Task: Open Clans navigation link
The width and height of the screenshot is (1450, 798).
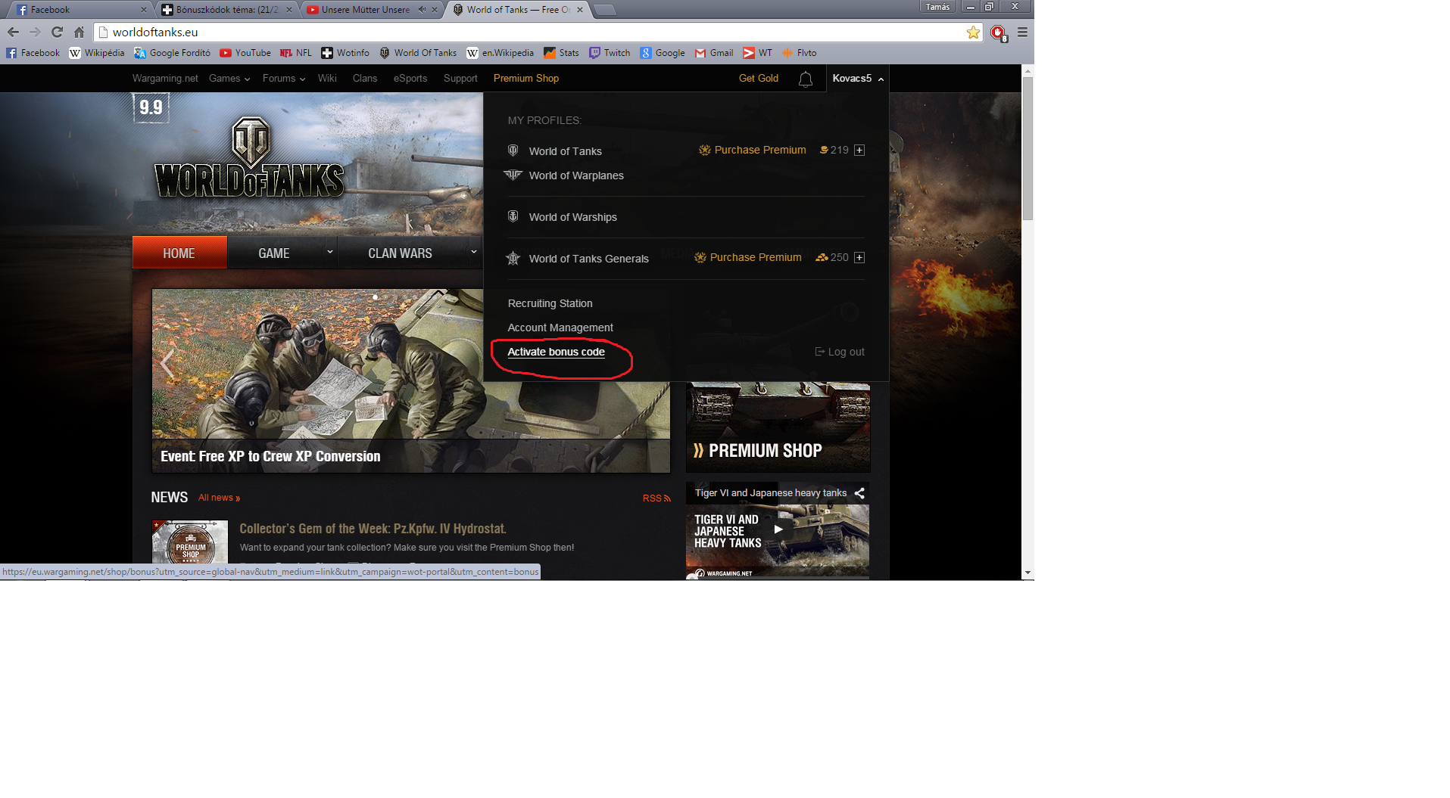Action: click(x=365, y=79)
